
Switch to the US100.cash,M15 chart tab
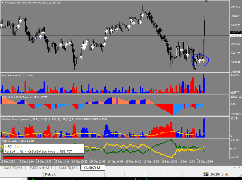tap(40, 168)
